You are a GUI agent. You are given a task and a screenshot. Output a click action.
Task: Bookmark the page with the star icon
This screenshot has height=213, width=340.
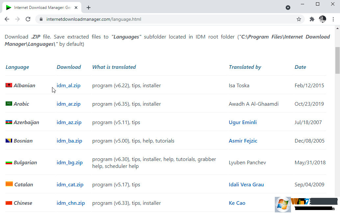tap(299, 19)
